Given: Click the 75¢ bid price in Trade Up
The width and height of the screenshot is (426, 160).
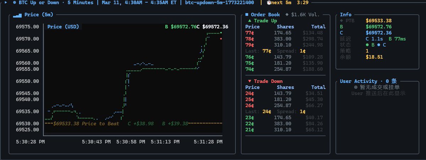Looking at the screenshot, I should [250, 63].
